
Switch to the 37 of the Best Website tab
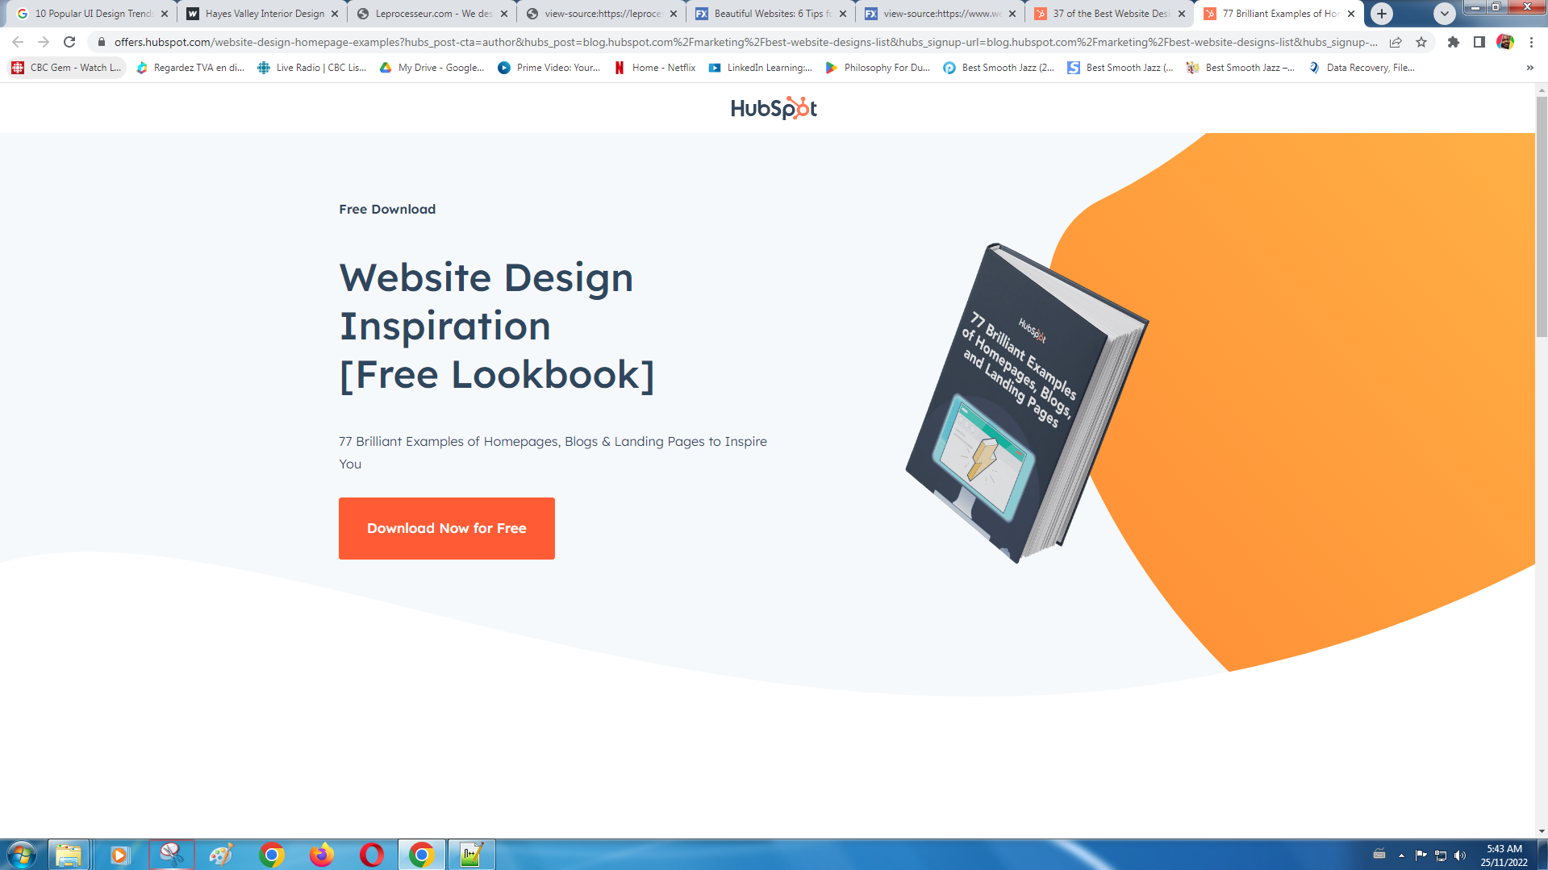click(x=1110, y=14)
